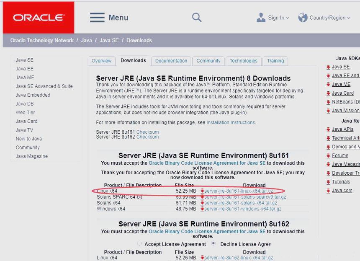
Task: Select Decline License Agreement radio button
Action: 213,243
